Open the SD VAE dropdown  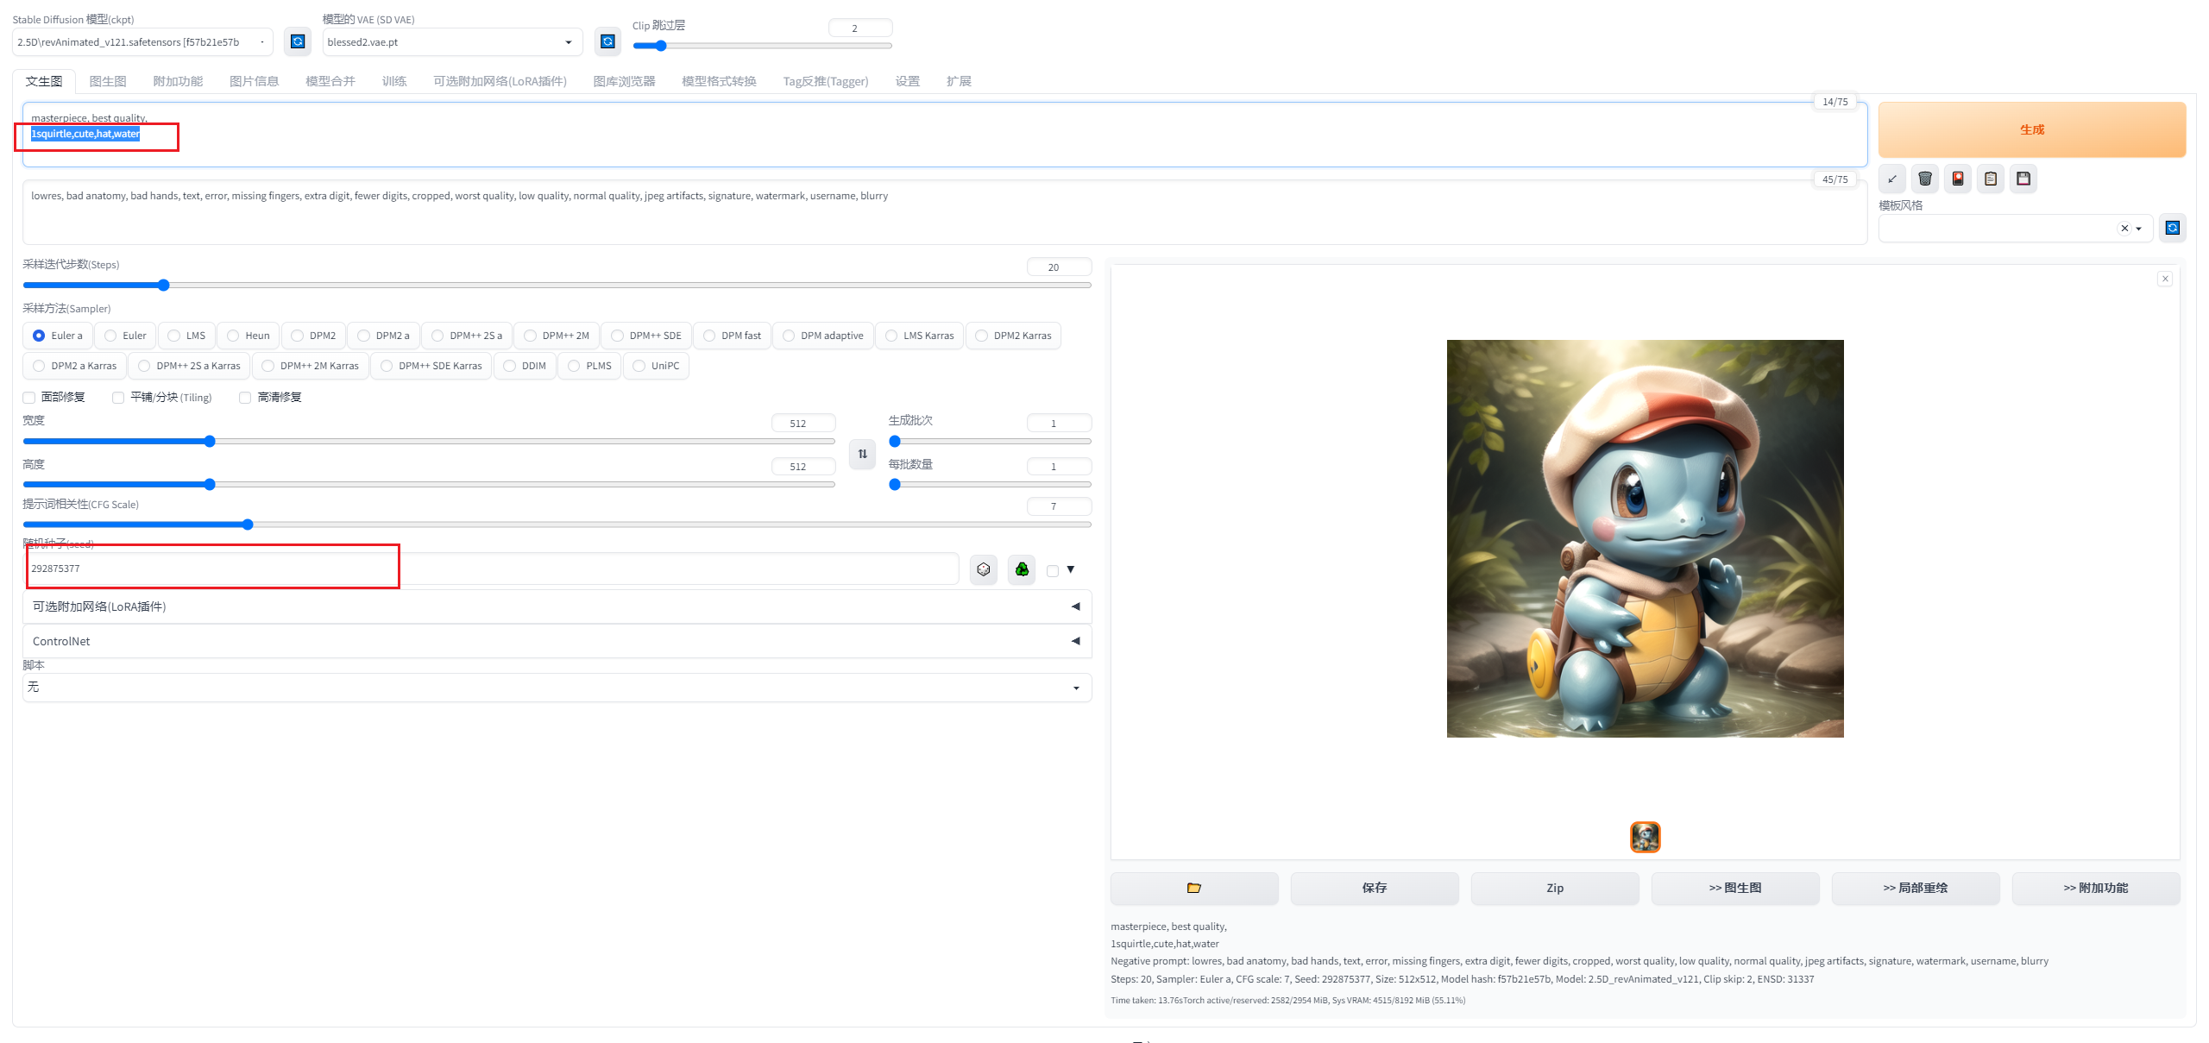coord(452,42)
